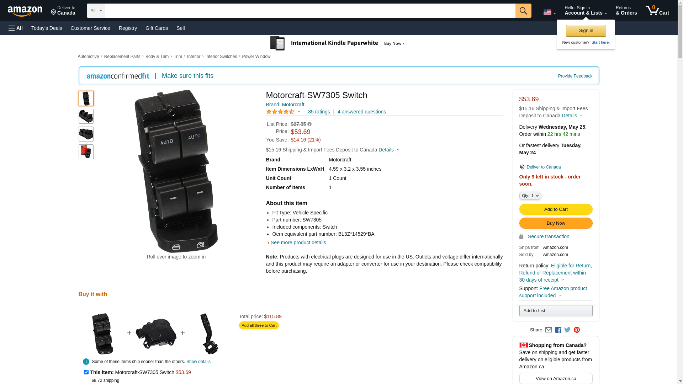Viewport: 683px width, 384px height.
Task: Select the red packaging product thumbnail
Action: [x=86, y=152]
